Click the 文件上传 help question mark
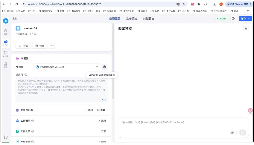Viewport: 254px width, 145px height. [33, 131]
